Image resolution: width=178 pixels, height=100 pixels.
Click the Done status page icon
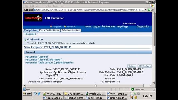[24, 89]
